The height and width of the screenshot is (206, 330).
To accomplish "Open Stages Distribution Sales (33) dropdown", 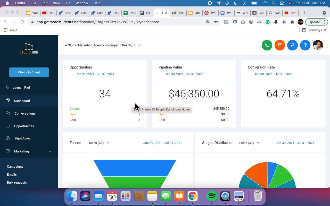I will [250, 143].
